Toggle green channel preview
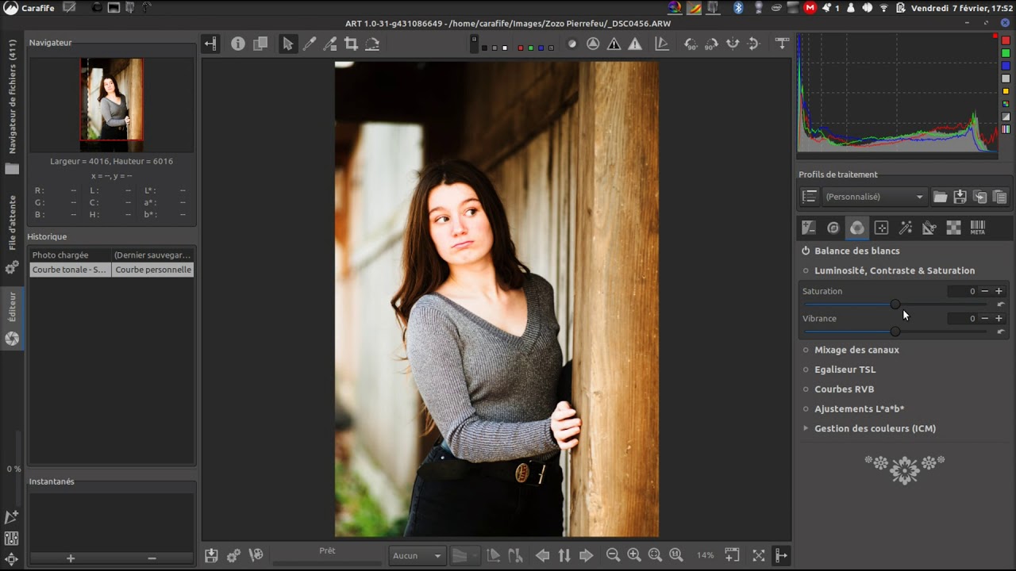1016x571 pixels. pyautogui.click(x=531, y=48)
